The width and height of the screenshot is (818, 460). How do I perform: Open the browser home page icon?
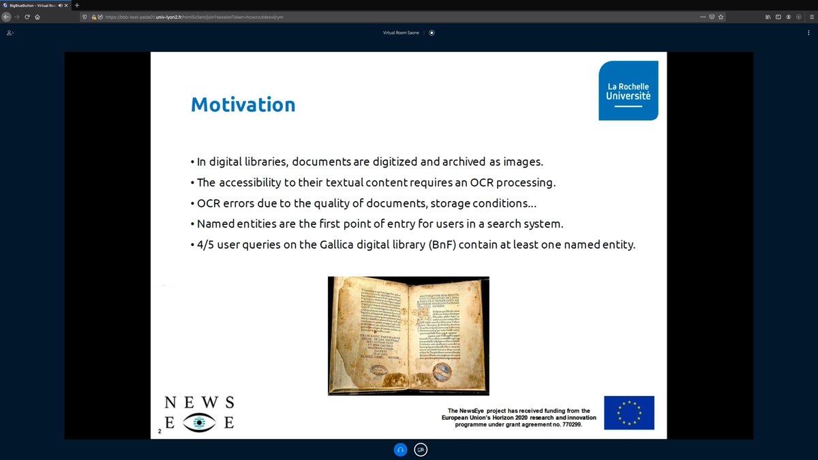point(37,16)
